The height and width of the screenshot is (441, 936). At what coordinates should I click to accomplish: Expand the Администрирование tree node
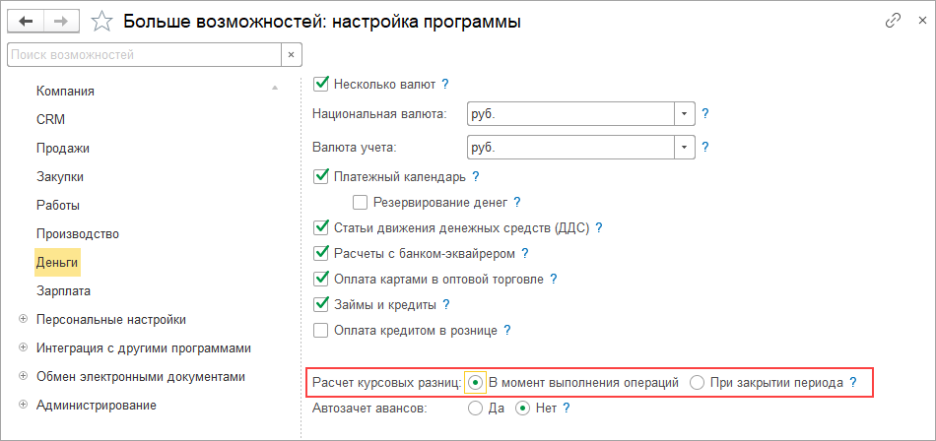click(x=22, y=405)
